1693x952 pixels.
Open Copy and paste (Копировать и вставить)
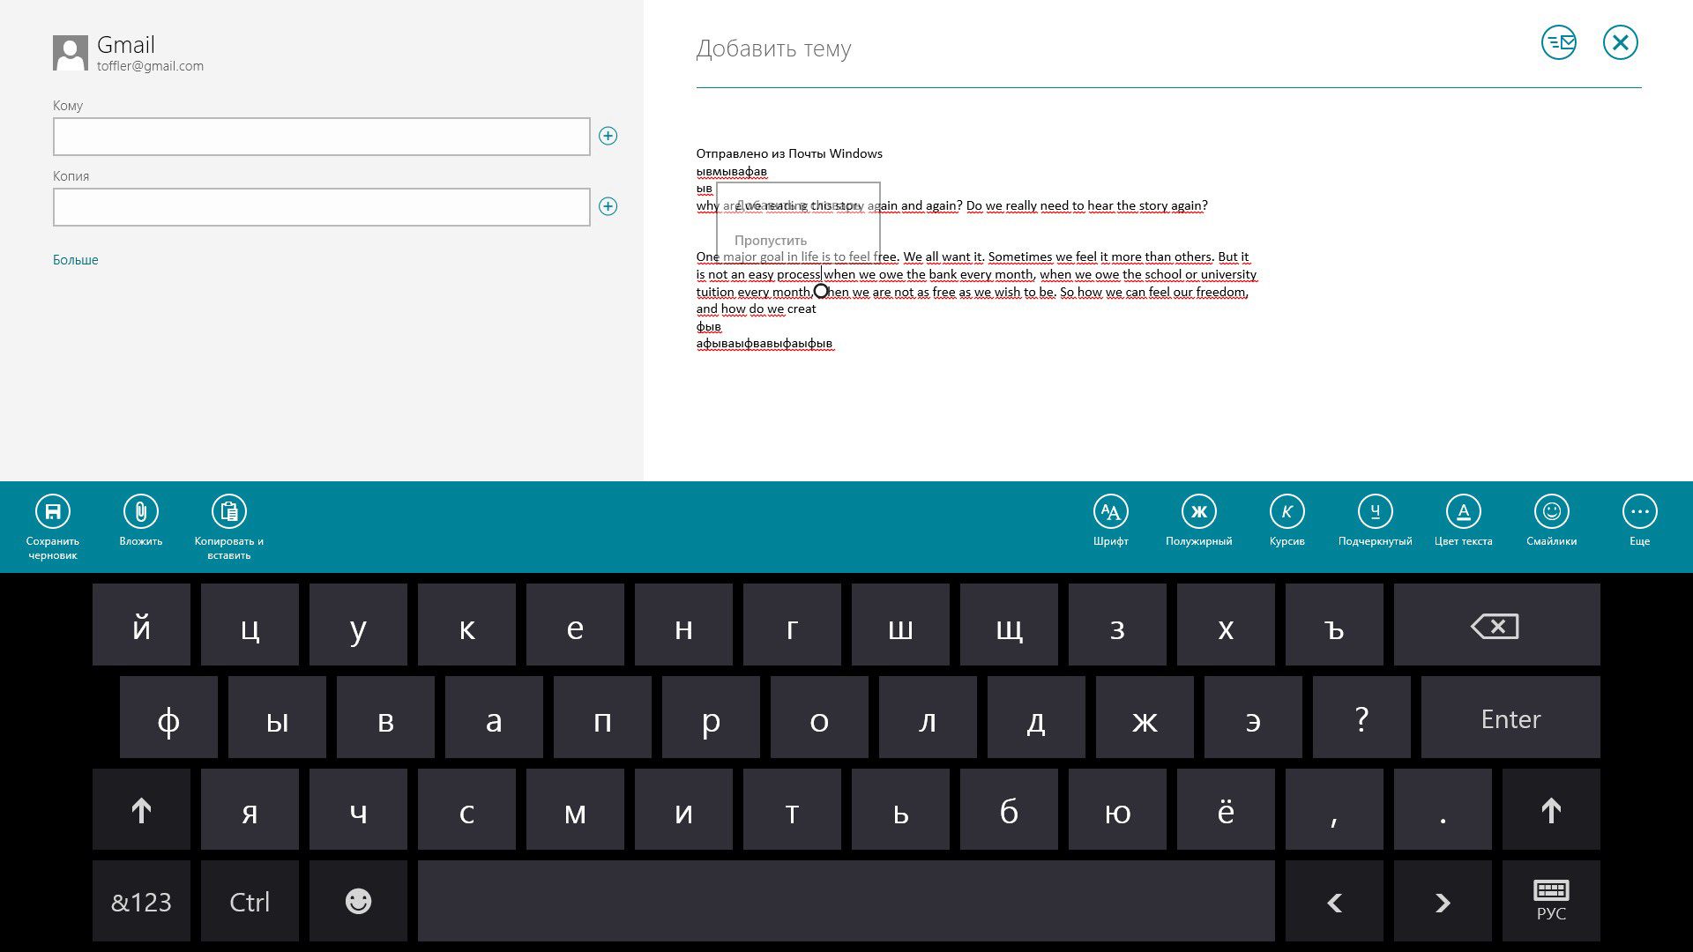pyautogui.click(x=229, y=511)
